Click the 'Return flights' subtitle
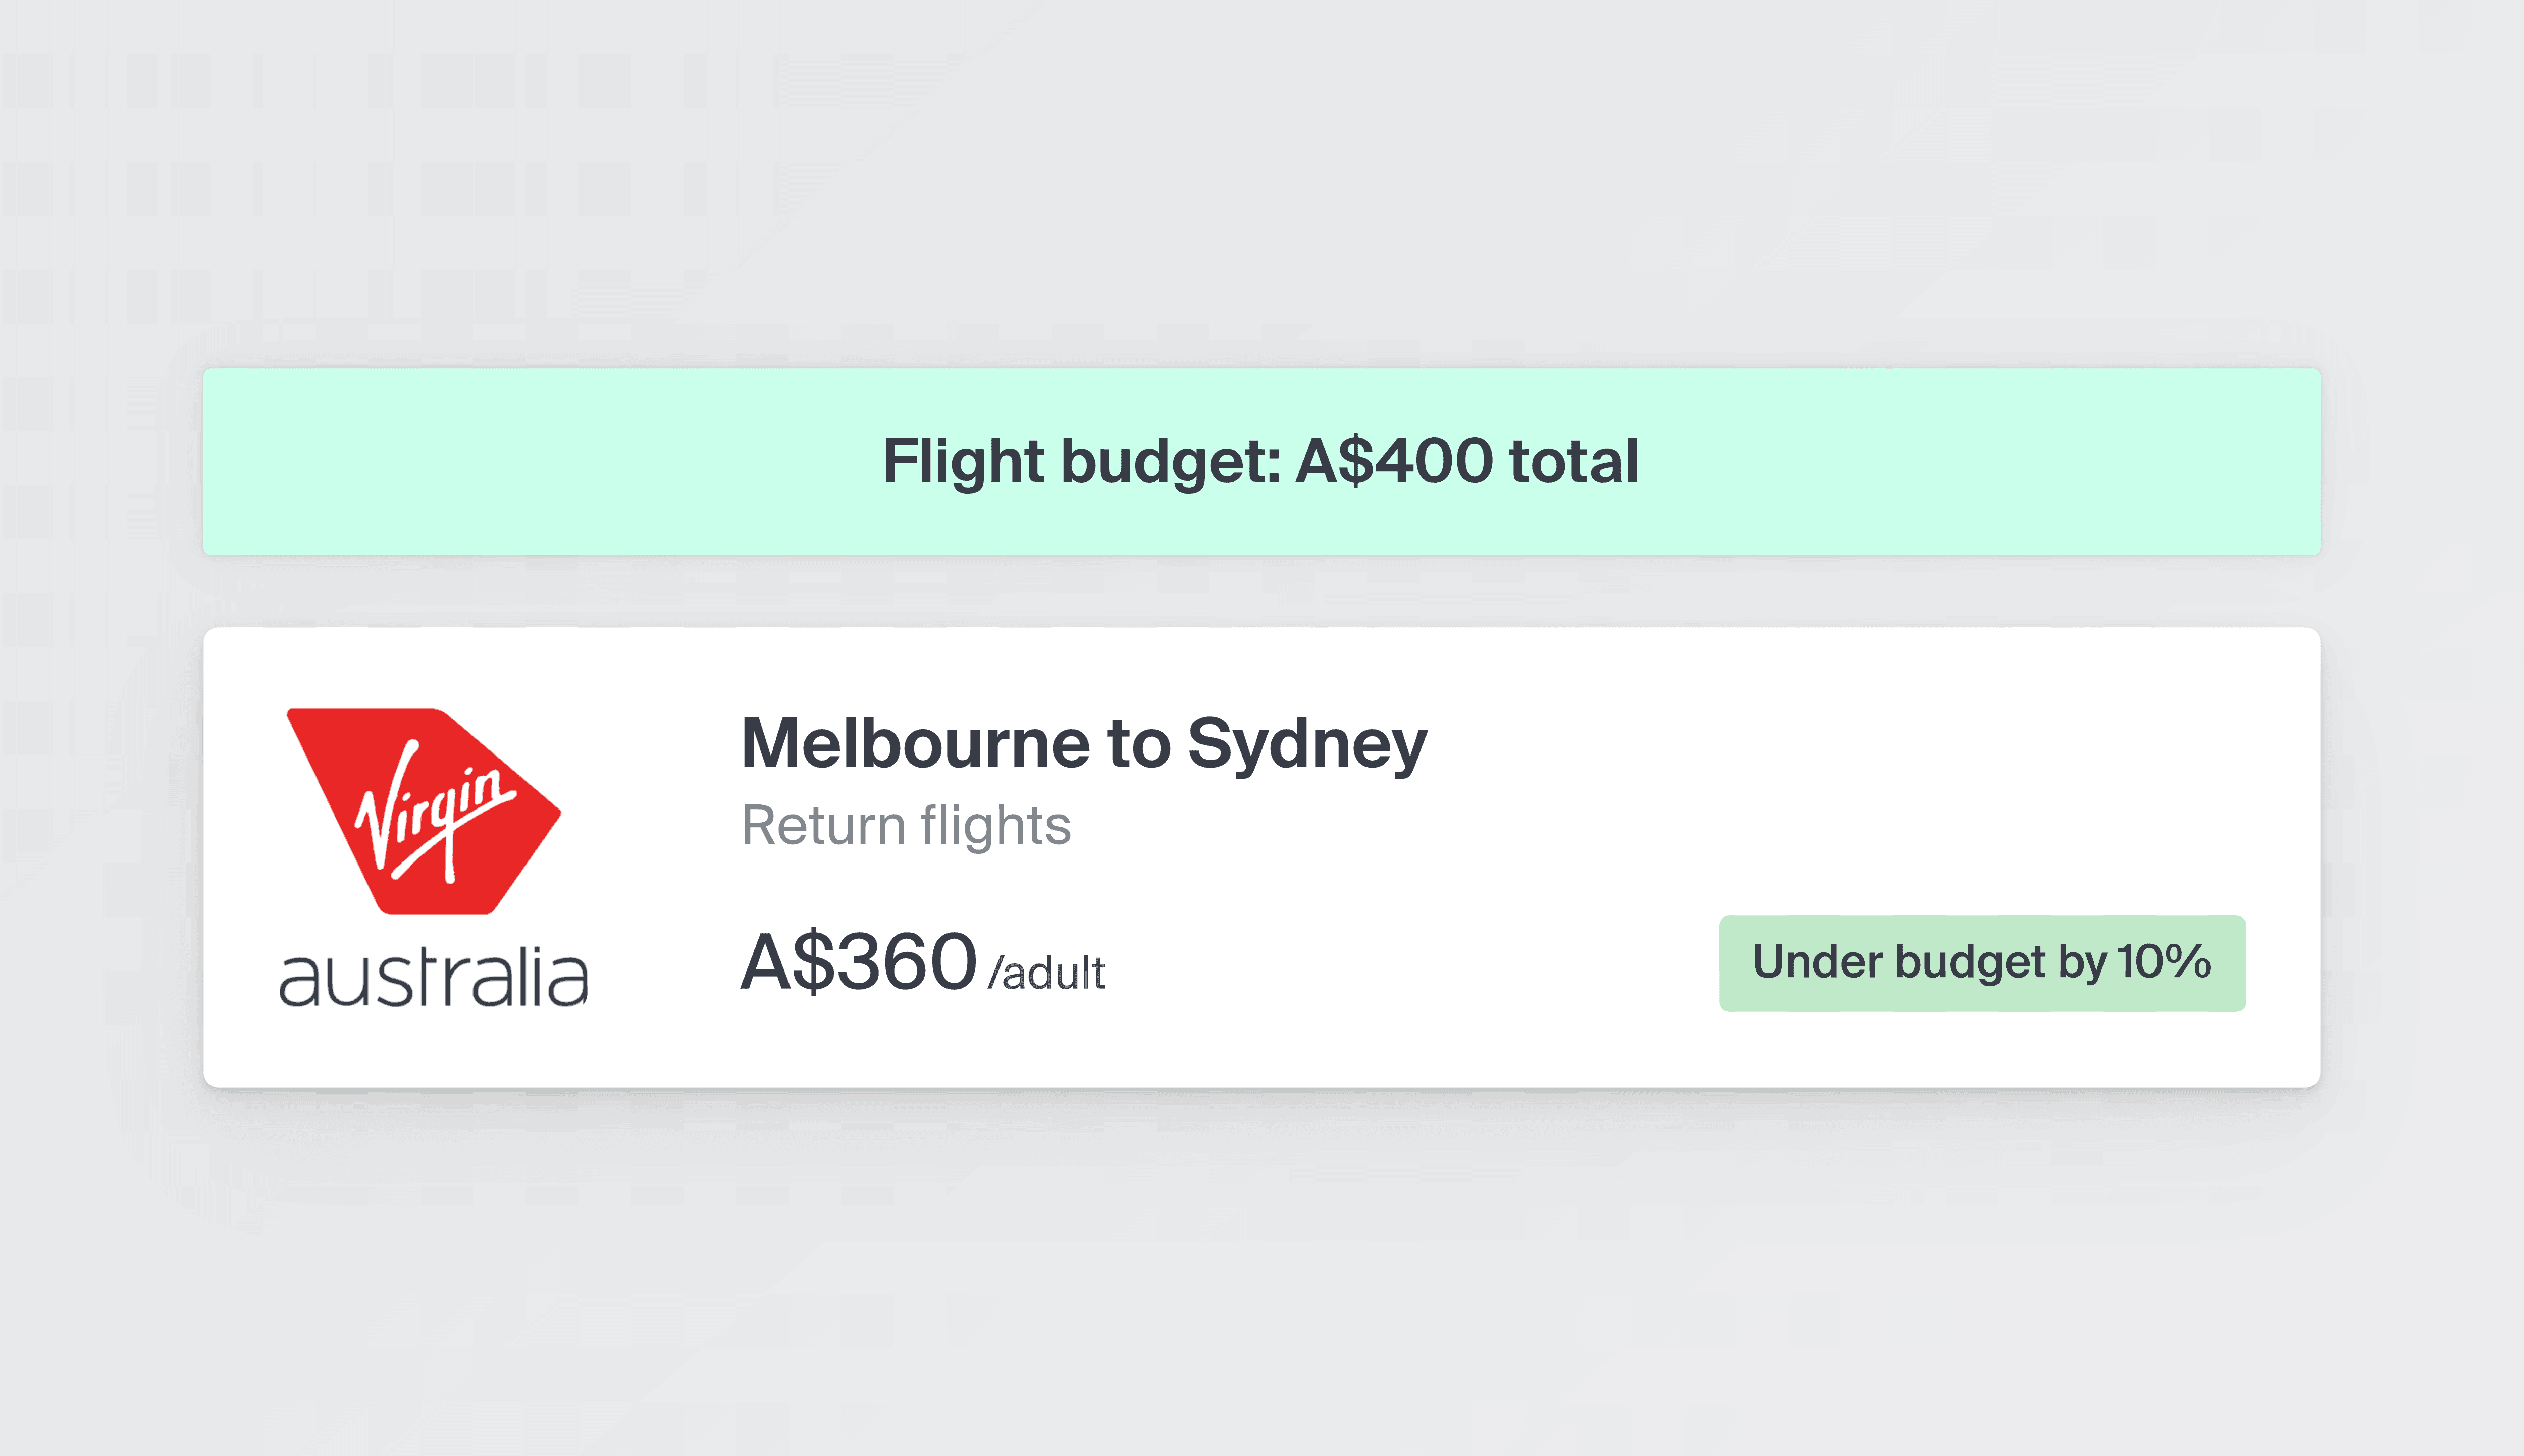 point(906,826)
